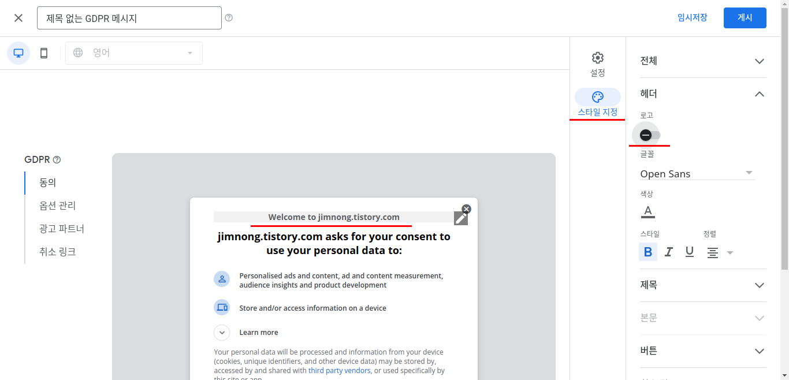The width and height of the screenshot is (789, 380).
Task: Click the pencil edit icon on the header
Action: [460, 218]
